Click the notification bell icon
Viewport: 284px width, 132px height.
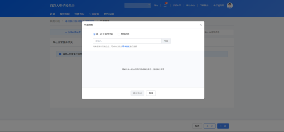(165, 5)
